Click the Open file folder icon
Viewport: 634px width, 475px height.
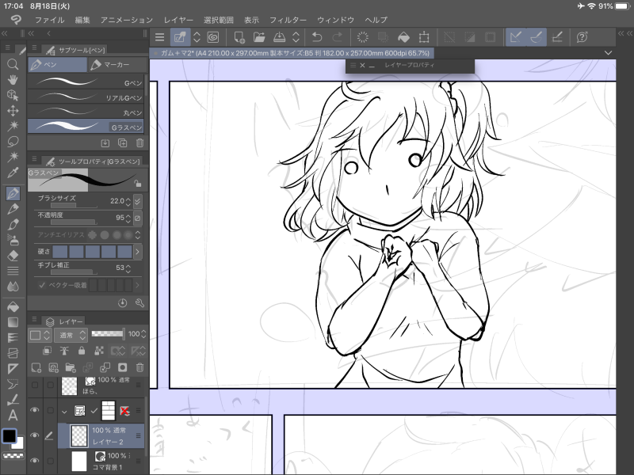[259, 37]
